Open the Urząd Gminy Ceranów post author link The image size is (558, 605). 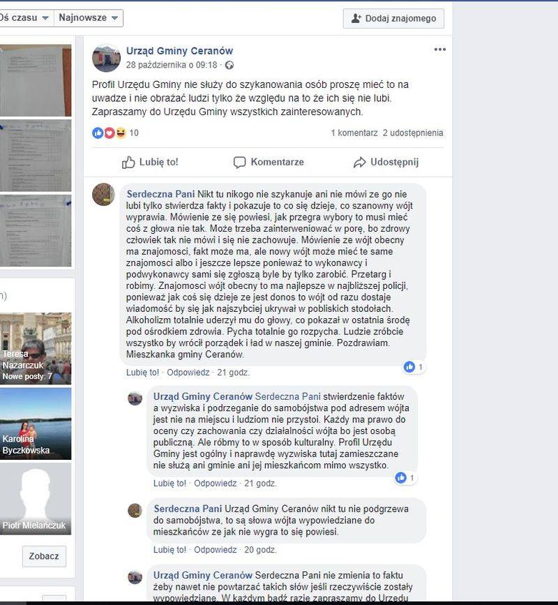pyautogui.click(x=179, y=51)
